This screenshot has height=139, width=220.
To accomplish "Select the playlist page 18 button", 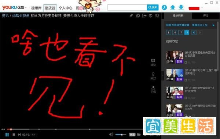I will click(187, 33).
